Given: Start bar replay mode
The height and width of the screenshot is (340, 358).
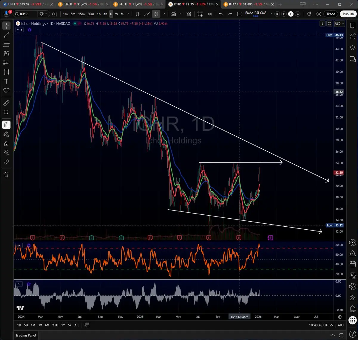Looking at the screenshot, I should coord(210,14).
